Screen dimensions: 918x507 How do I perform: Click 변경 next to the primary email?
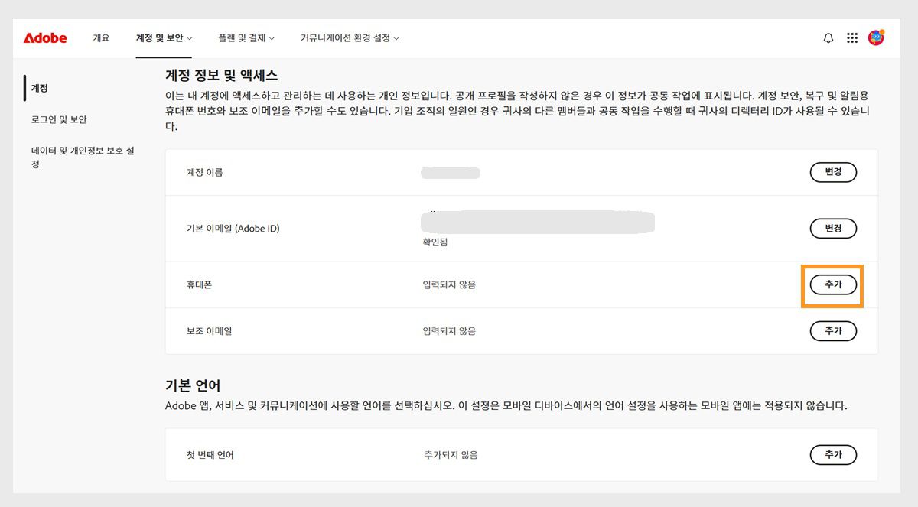point(833,228)
